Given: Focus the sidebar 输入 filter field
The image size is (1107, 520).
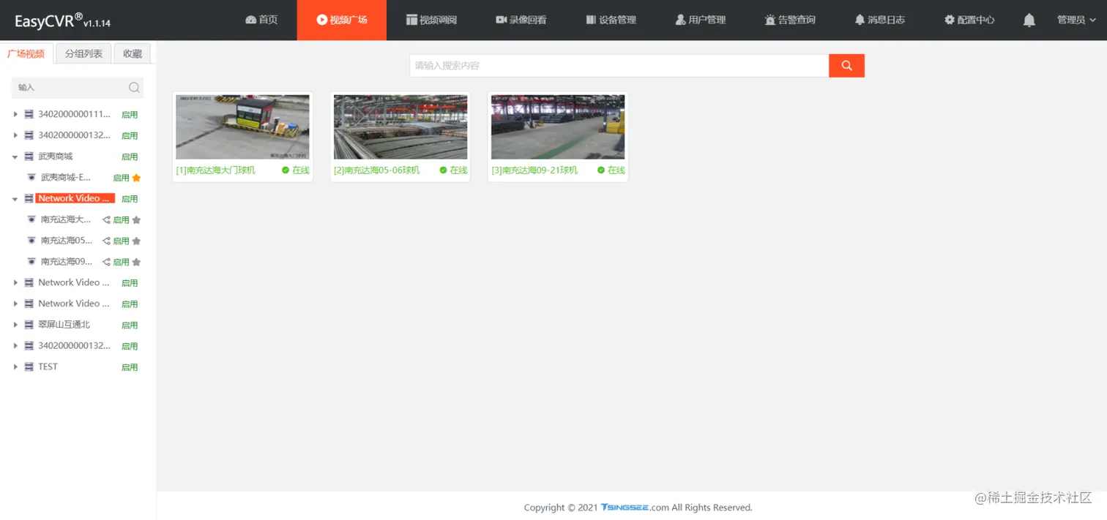Looking at the screenshot, I should 71,87.
